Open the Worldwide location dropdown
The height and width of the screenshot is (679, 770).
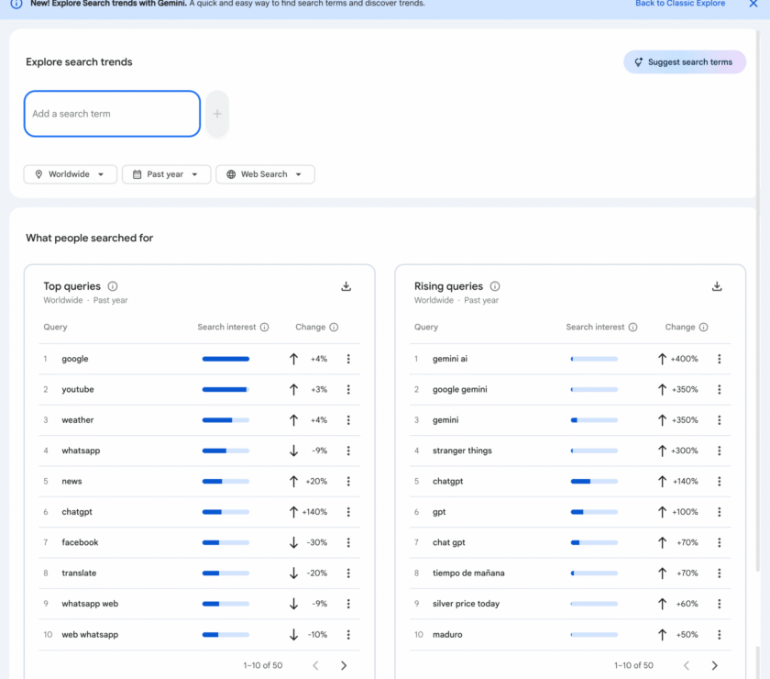(71, 174)
